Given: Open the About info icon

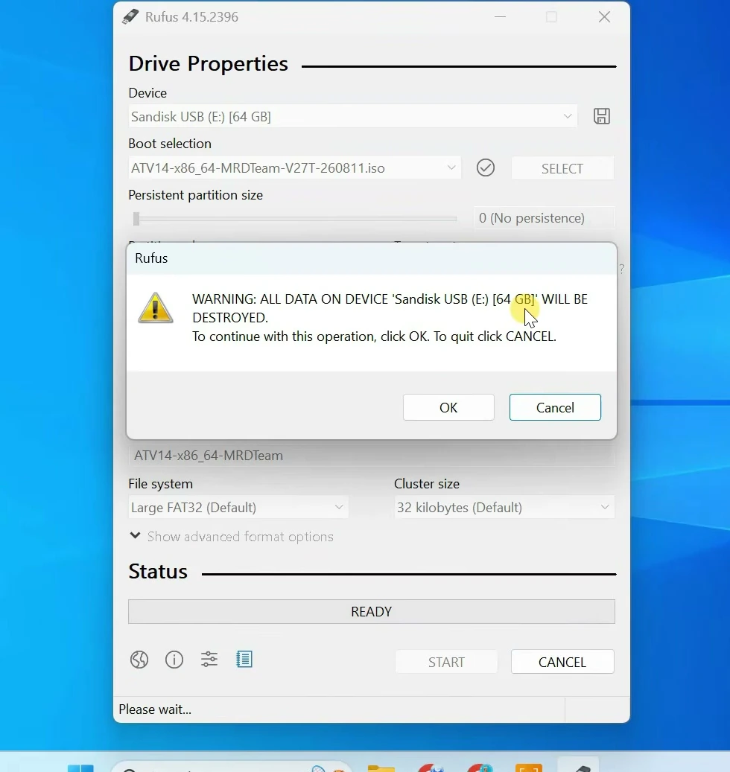Looking at the screenshot, I should [x=174, y=660].
